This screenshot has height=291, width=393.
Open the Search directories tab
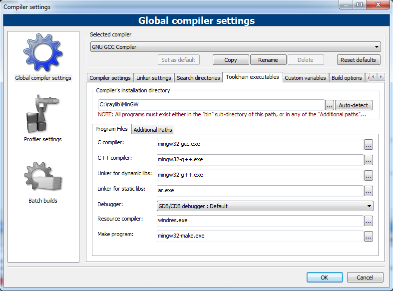[x=198, y=78]
